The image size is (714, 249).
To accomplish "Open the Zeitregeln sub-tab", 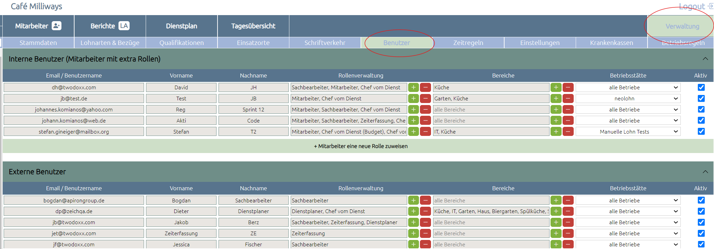I will (468, 43).
